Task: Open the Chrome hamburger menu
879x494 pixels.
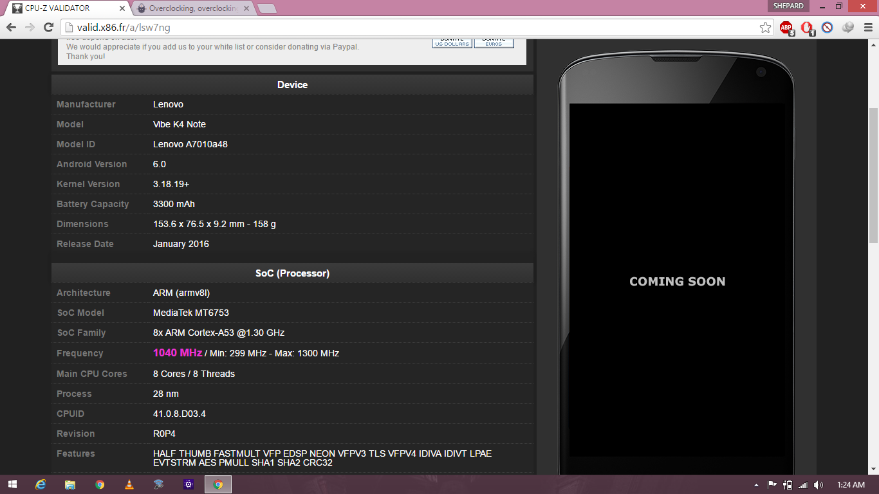Action: click(x=868, y=28)
